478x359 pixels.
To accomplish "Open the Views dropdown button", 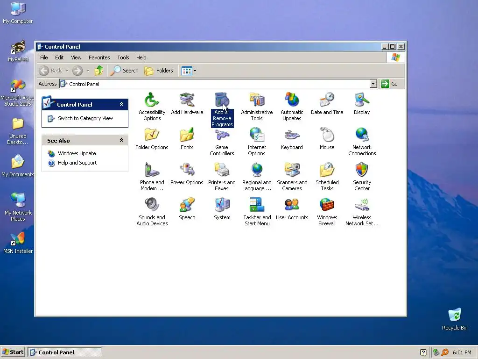I will pyautogui.click(x=189, y=71).
